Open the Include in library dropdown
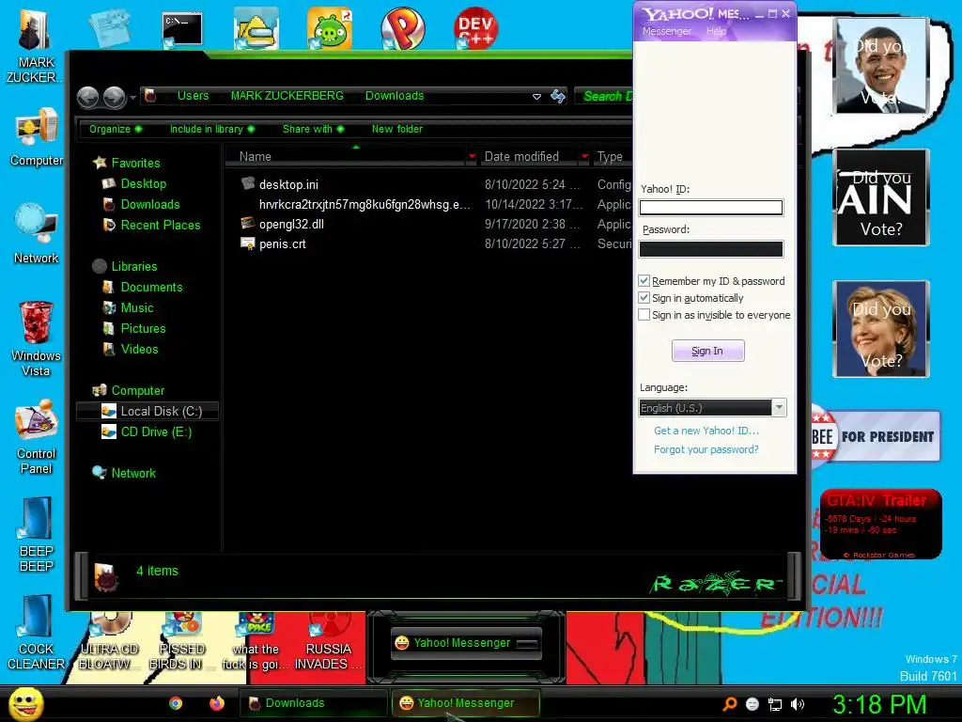The image size is (962, 722). point(212,129)
